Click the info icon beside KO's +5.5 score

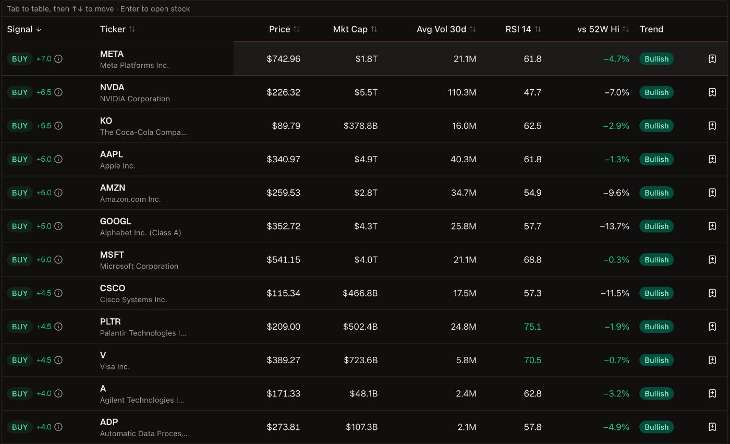coord(58,126)
